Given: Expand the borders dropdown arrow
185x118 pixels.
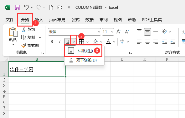Looking at the screenshot, I should tap(87, 42).
